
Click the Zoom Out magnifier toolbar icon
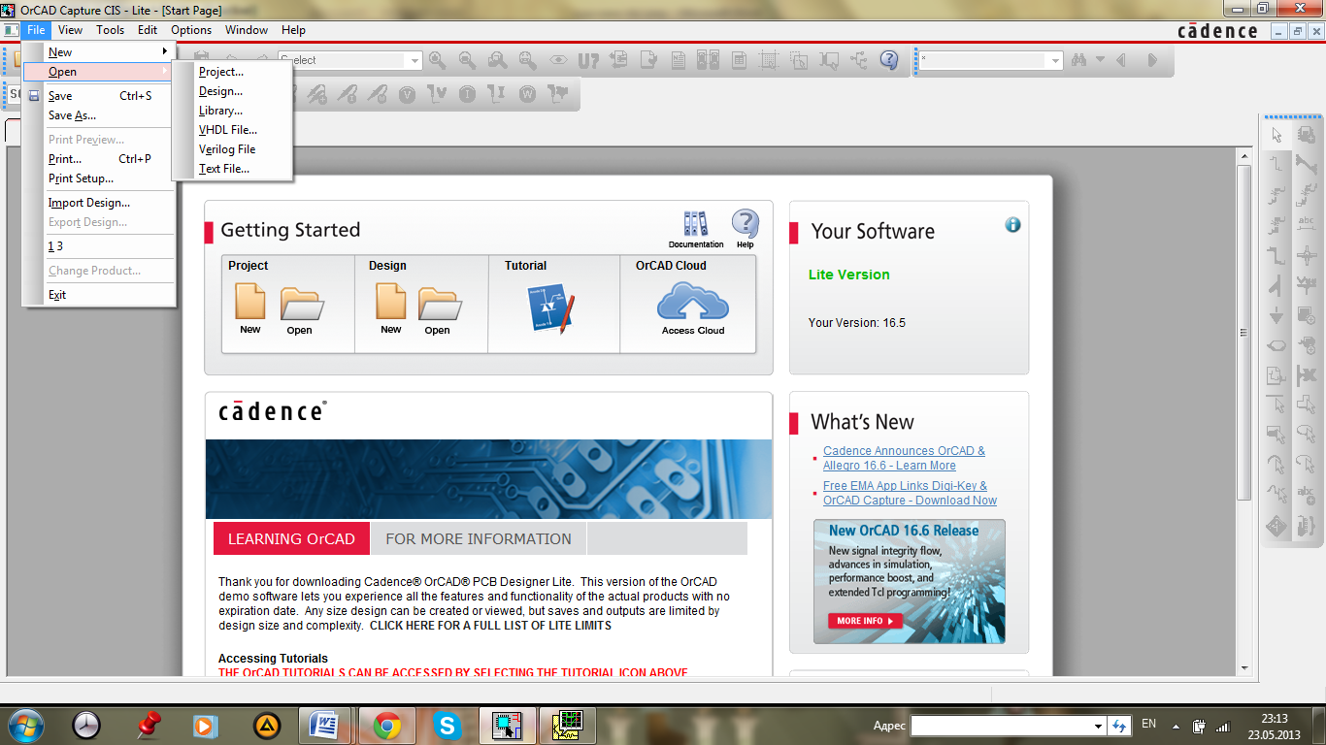pos(468,60)
